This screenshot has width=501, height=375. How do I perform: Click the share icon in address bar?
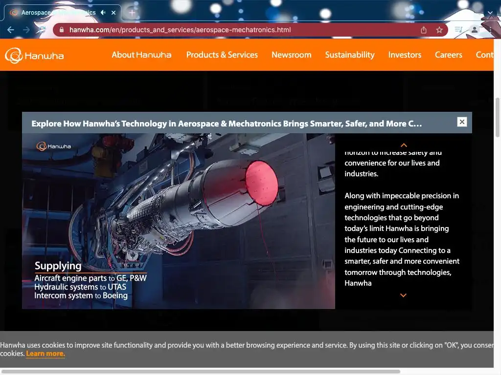pyautogui.click(x=424, y=30)
